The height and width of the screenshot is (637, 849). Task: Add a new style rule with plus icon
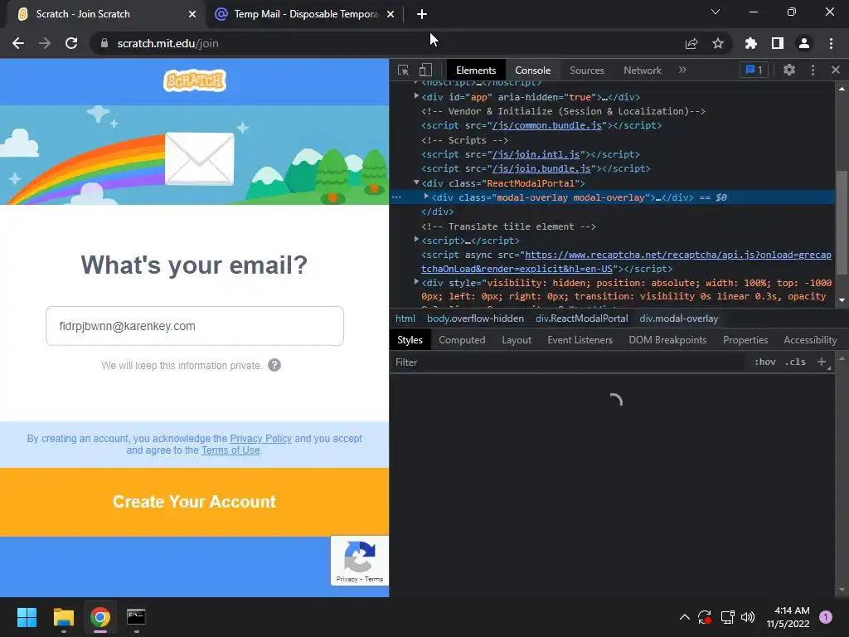coord(822,362)
